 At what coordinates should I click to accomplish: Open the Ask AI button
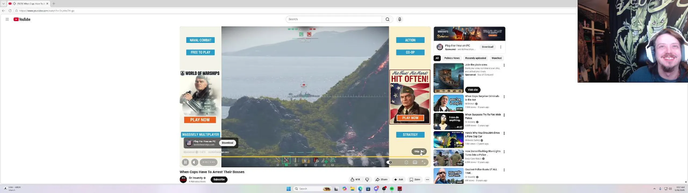click(x=399, y=180)
